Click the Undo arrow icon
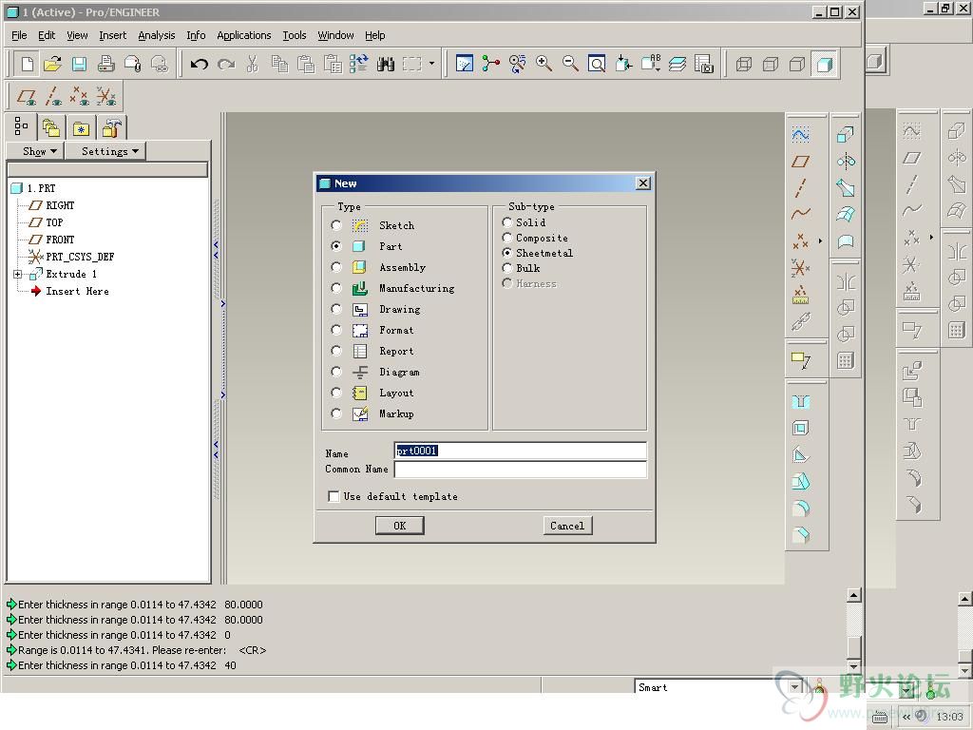This screenshot has width=973, height=730. (x=200, y=64)
